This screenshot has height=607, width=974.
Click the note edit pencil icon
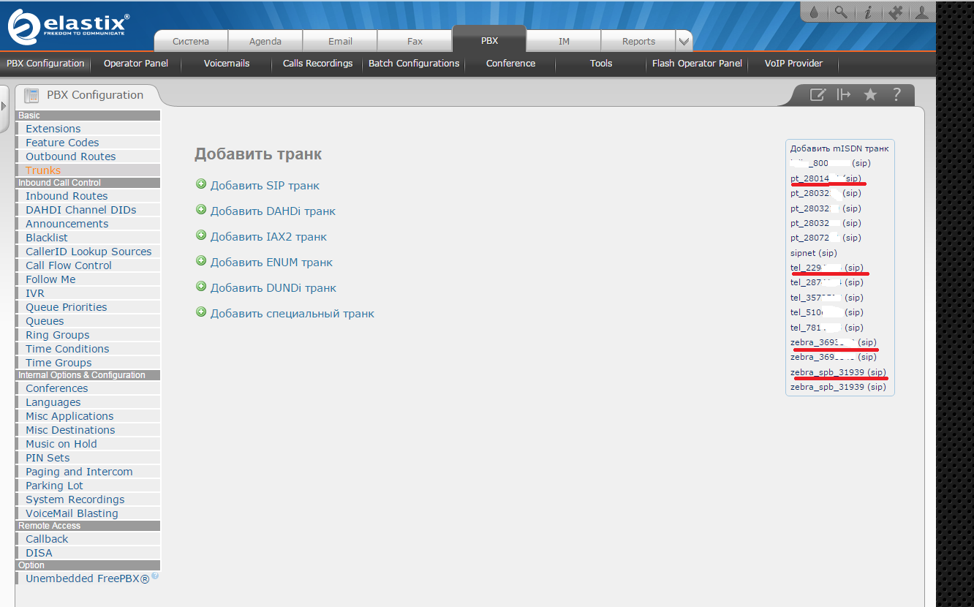pos(818,94)
